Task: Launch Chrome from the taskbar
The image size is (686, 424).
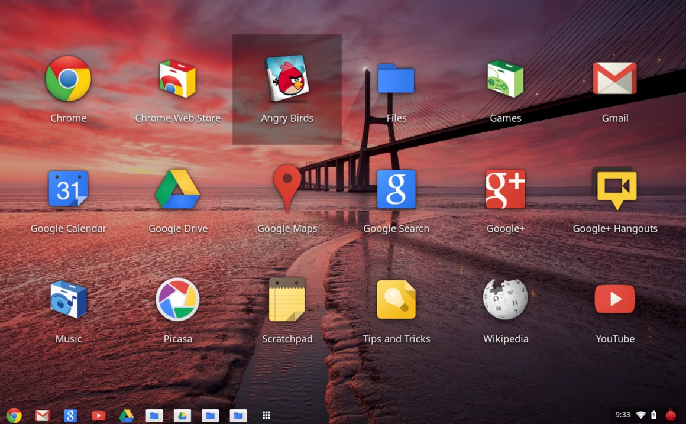Action: tap(14, 415)
